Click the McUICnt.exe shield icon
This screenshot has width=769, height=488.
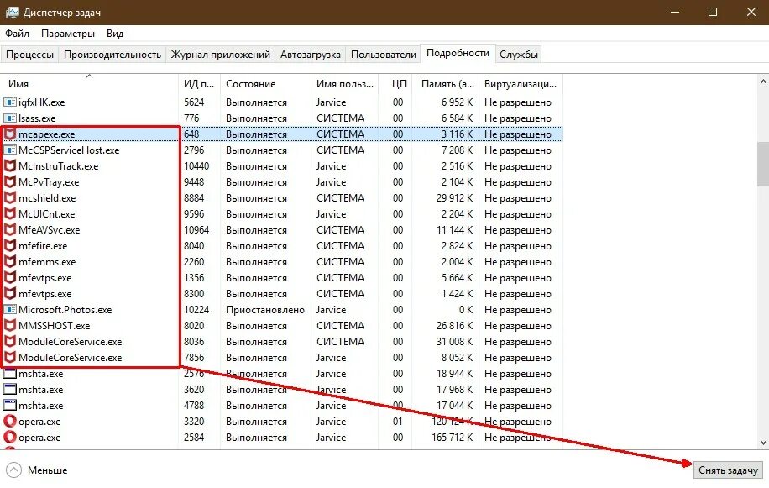(x=10, y=214)
